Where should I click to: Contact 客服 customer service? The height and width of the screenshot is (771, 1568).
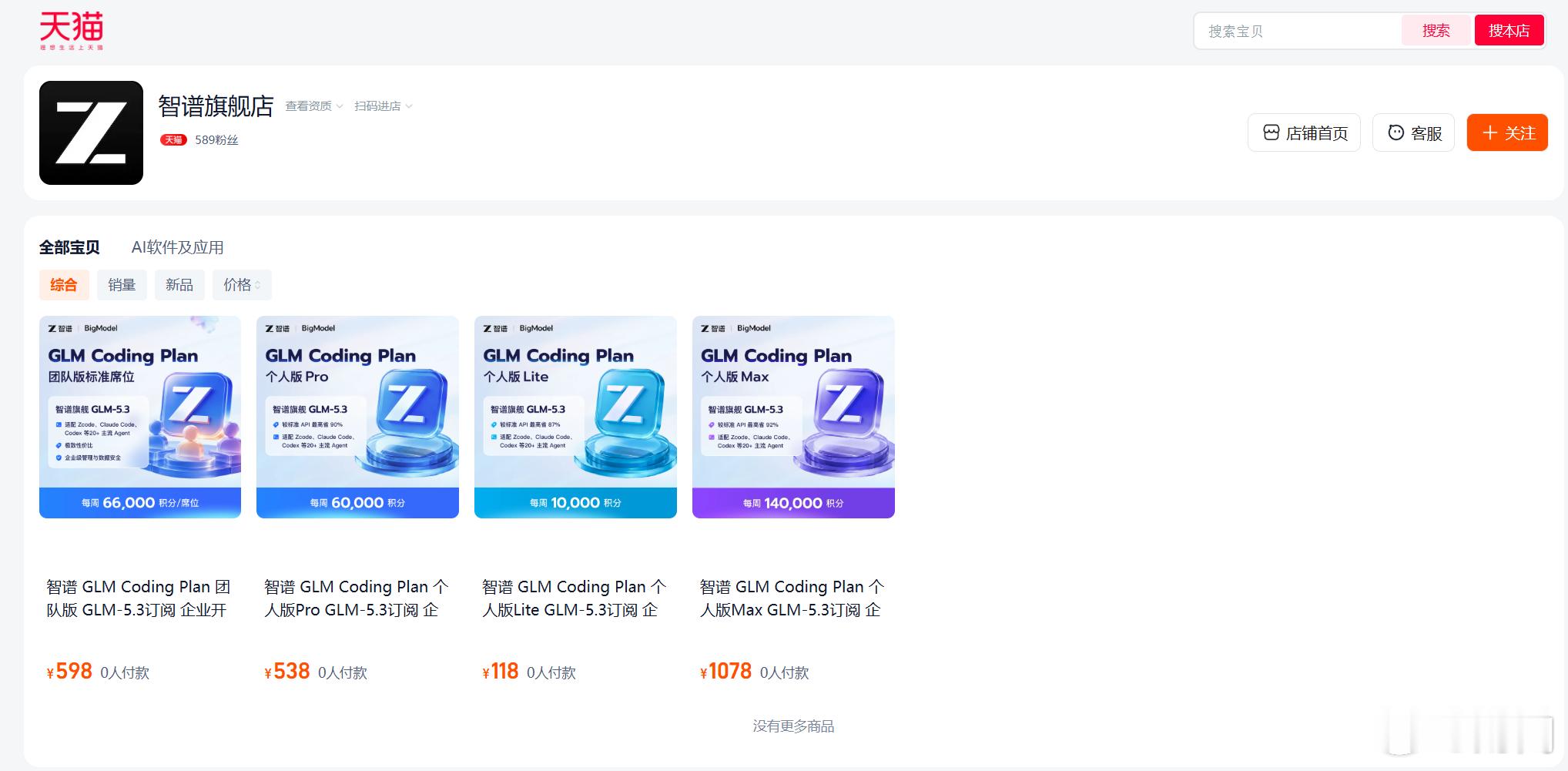click(x=1413, y=132)
